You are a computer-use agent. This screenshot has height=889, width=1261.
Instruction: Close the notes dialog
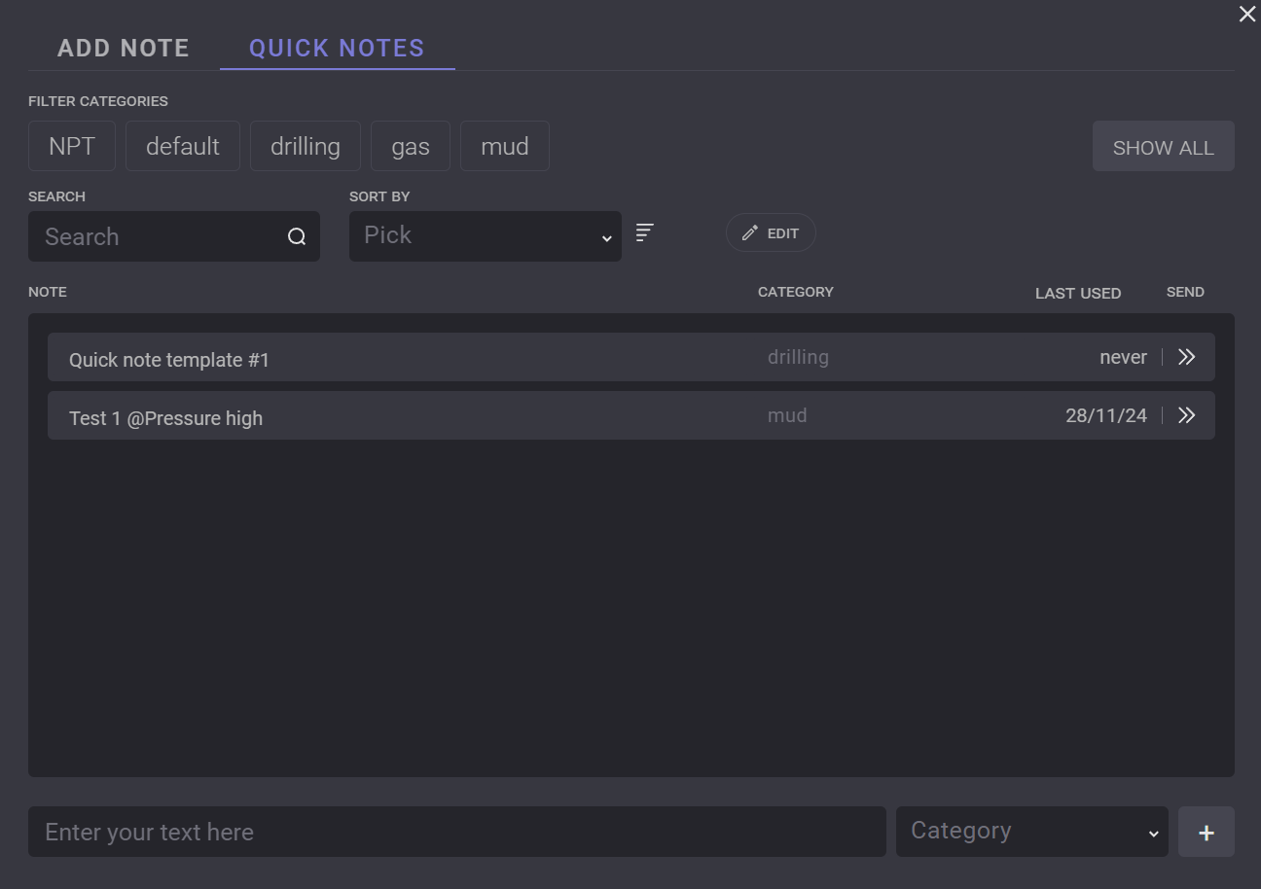[1246, 14]
